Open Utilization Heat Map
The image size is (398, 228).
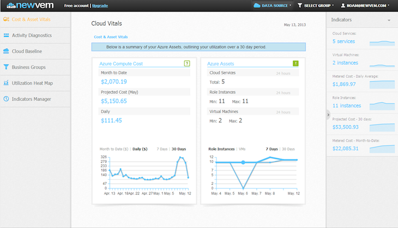pos(35,83)
